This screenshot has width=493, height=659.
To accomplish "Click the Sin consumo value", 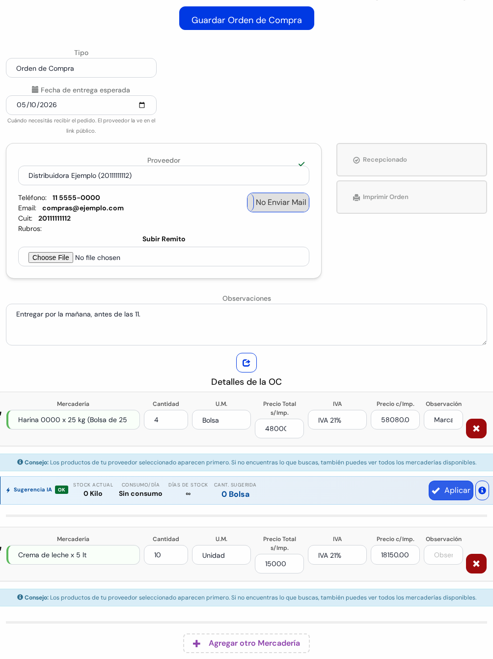I will pos(140,494).
